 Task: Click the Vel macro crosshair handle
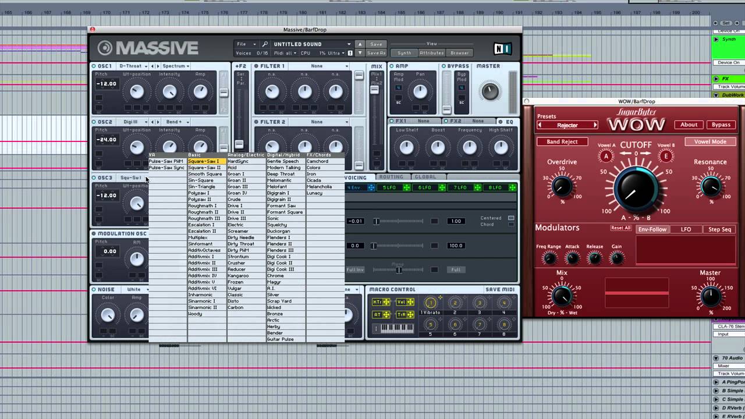pyautogui.click(x=410, y=302)
